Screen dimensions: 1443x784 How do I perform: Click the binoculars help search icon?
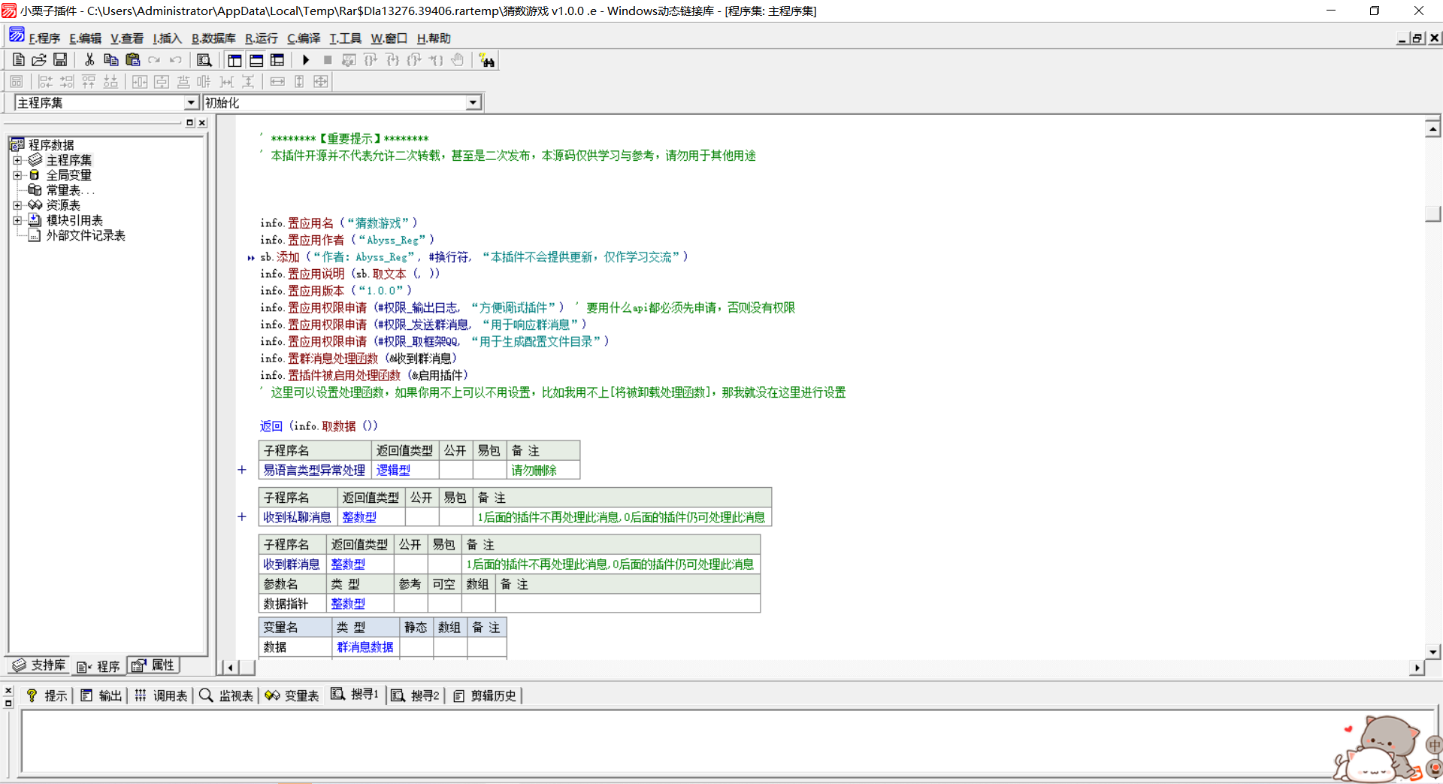point(487,60)
